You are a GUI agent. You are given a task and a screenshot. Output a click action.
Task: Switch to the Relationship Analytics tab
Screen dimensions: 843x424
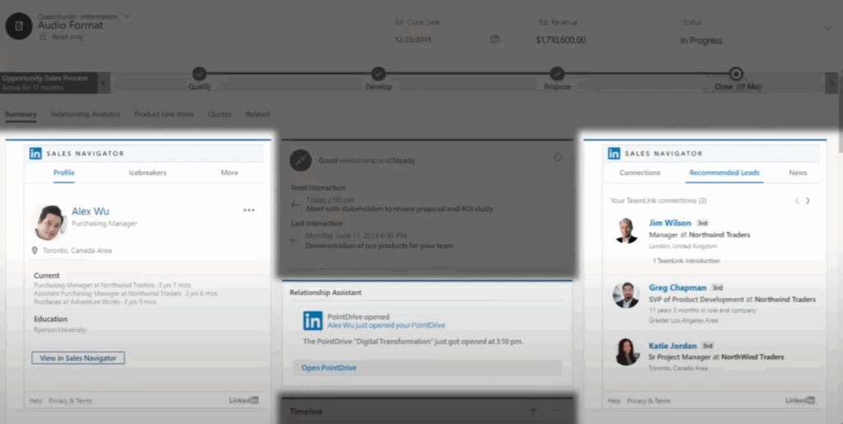coord(86,113)
